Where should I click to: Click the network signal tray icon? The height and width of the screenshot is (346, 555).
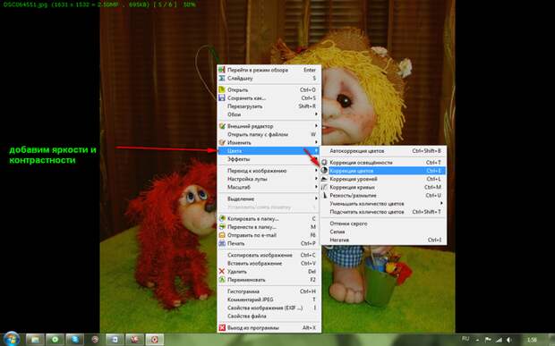click(x=499, y=340)
